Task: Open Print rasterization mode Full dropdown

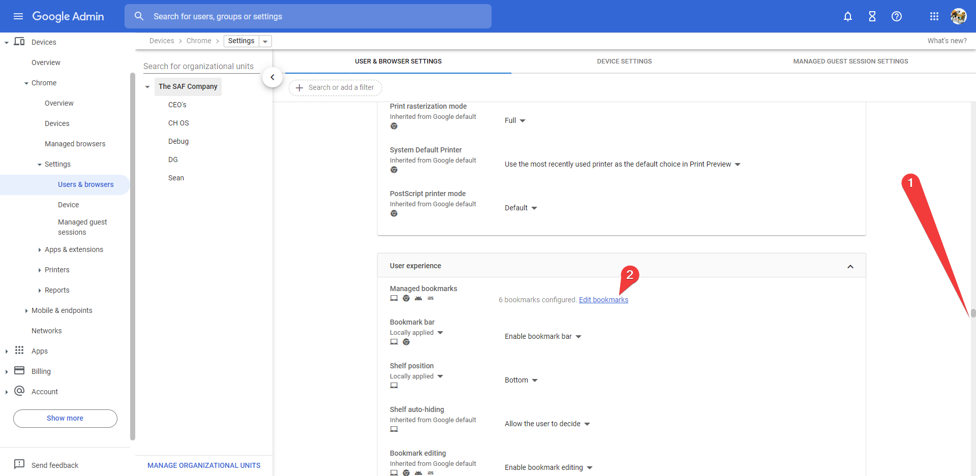Action: 515,120
